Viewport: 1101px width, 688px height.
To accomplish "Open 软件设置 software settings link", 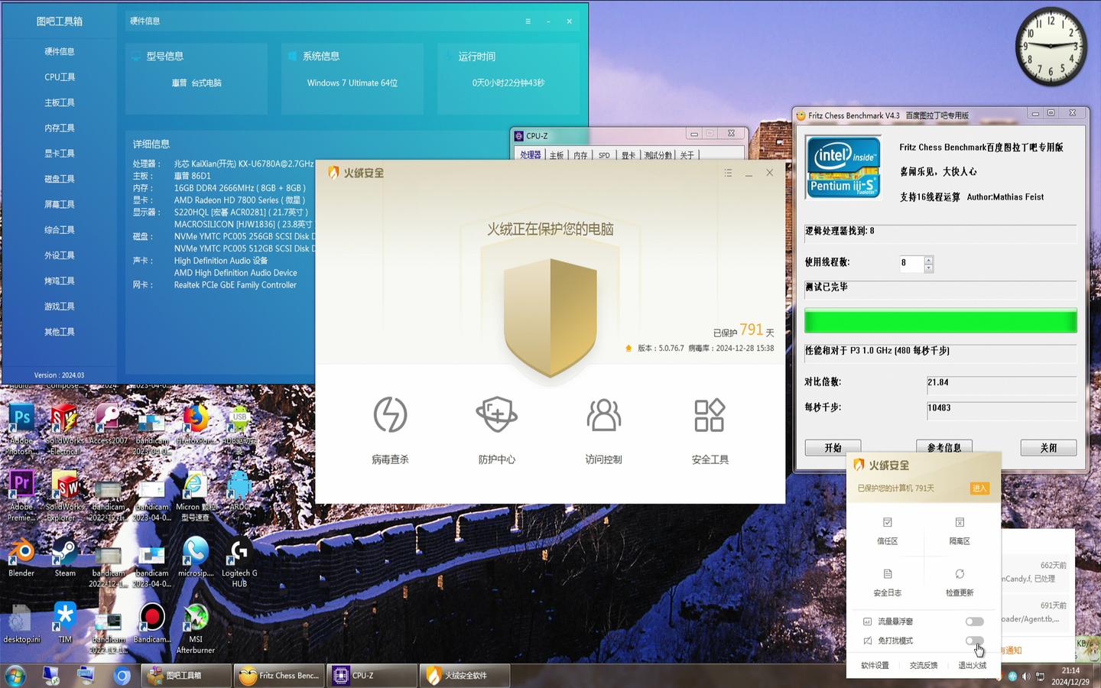I will coord(875,666).
